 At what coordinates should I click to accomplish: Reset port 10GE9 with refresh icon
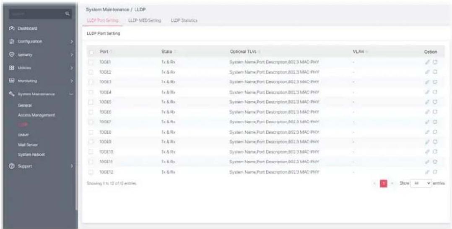[x=435, y=142]
